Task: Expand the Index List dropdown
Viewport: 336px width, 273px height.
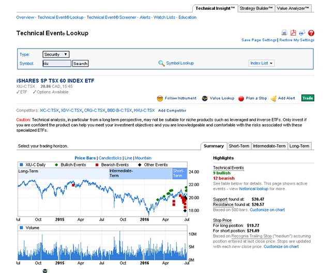Action: (262, 63)
